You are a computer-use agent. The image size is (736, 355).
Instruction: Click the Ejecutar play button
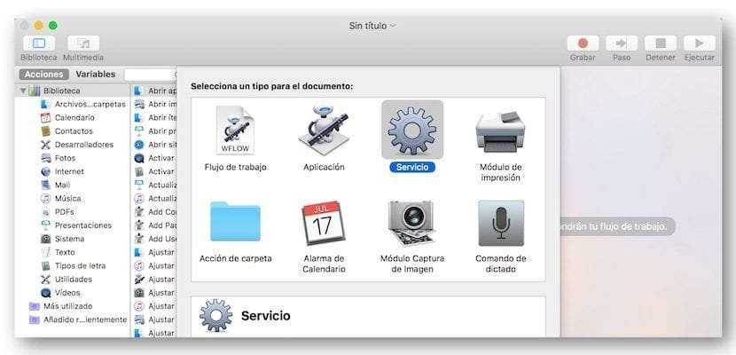tap(700, 43)
